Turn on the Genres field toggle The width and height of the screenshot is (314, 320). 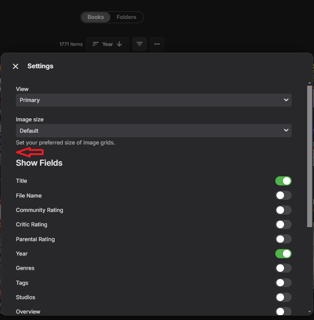(283, 268)
